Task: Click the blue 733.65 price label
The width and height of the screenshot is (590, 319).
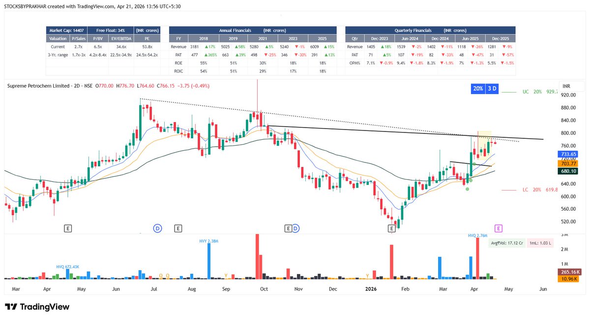Action: click(x=569, y=154)
